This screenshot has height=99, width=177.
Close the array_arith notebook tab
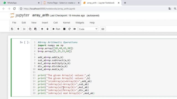click(119, 3)
